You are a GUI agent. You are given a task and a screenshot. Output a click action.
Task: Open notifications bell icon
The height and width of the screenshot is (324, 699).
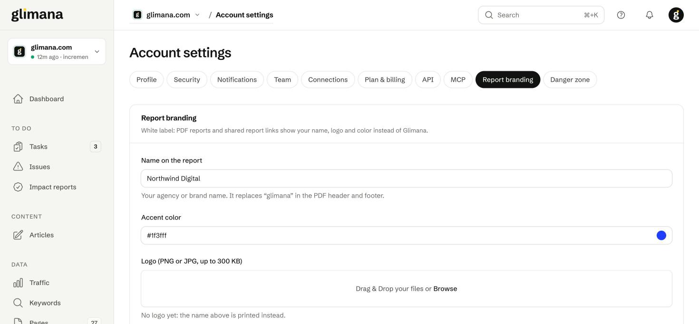point(650,15)
